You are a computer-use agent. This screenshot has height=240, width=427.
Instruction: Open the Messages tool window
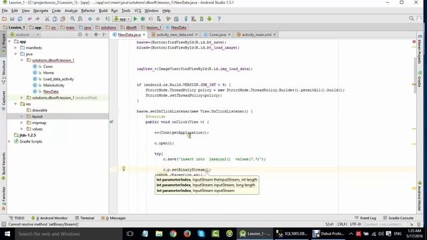113,218
